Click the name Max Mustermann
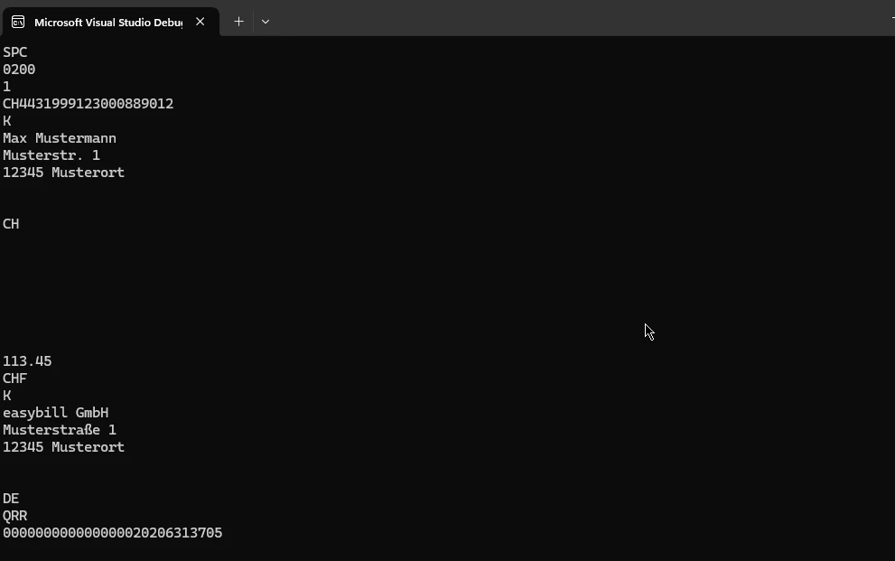 click(60, 138)
